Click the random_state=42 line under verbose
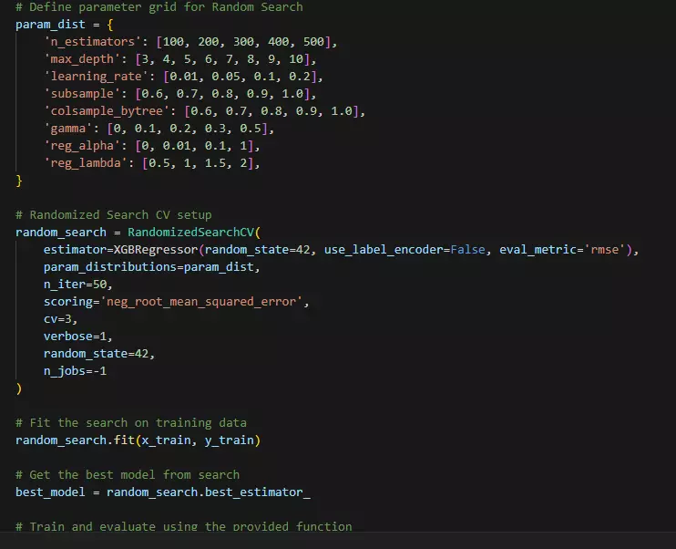The width and height of the screenshot is (676, 549). 97,354
